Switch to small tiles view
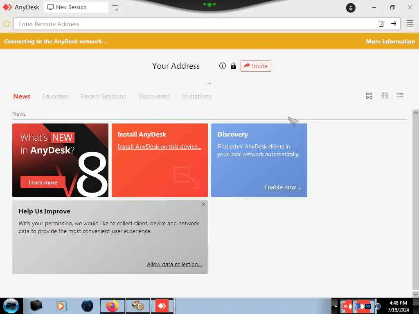 click(x=385, y=96)
